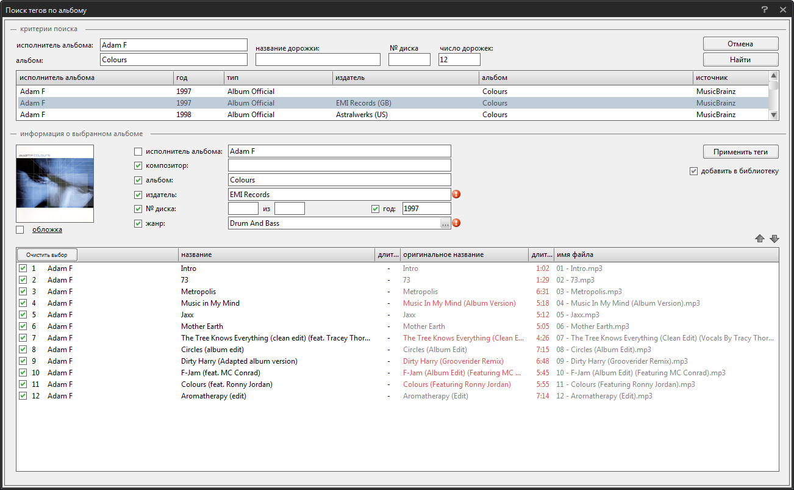
Task: Click the Найти button
Action: point(740,59)
